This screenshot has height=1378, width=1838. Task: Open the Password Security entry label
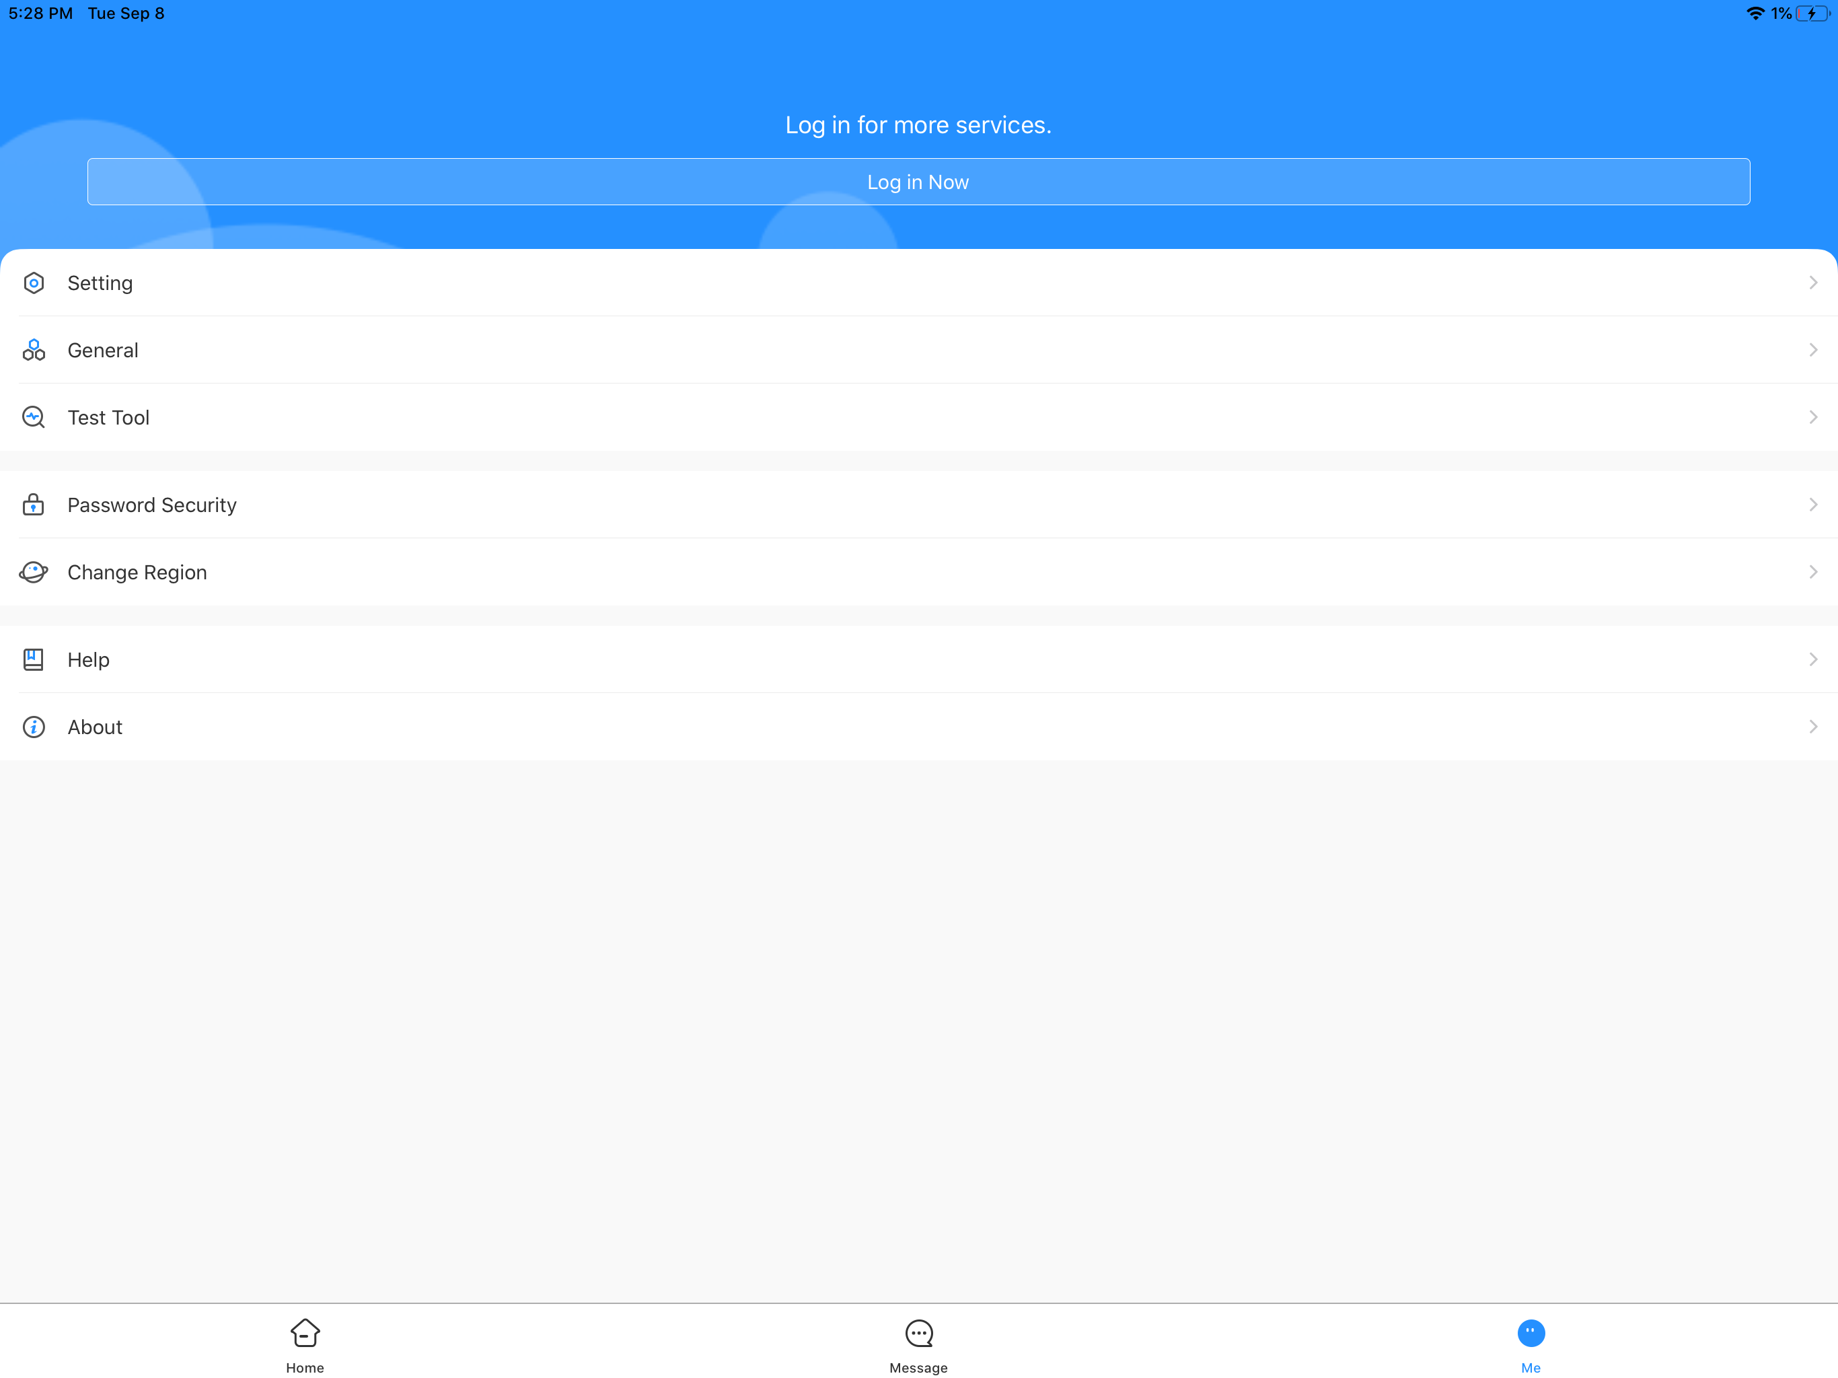click(x=152, y=505)
